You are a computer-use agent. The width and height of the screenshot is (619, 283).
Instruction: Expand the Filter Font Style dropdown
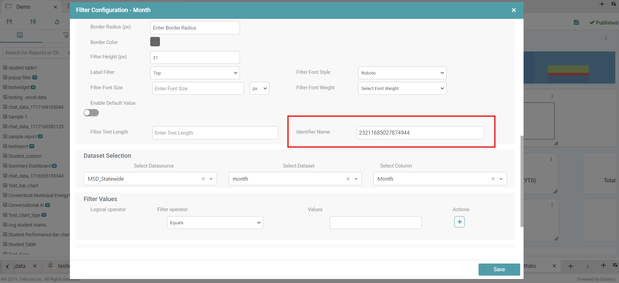(x=402, y=73)
